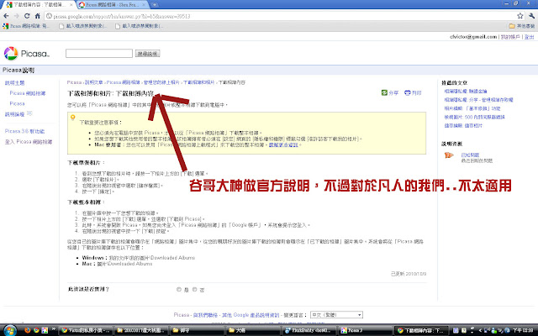This screenshot has width=538, height=336.
Task: Go back with browser back arrow
Action: point(6,16)
